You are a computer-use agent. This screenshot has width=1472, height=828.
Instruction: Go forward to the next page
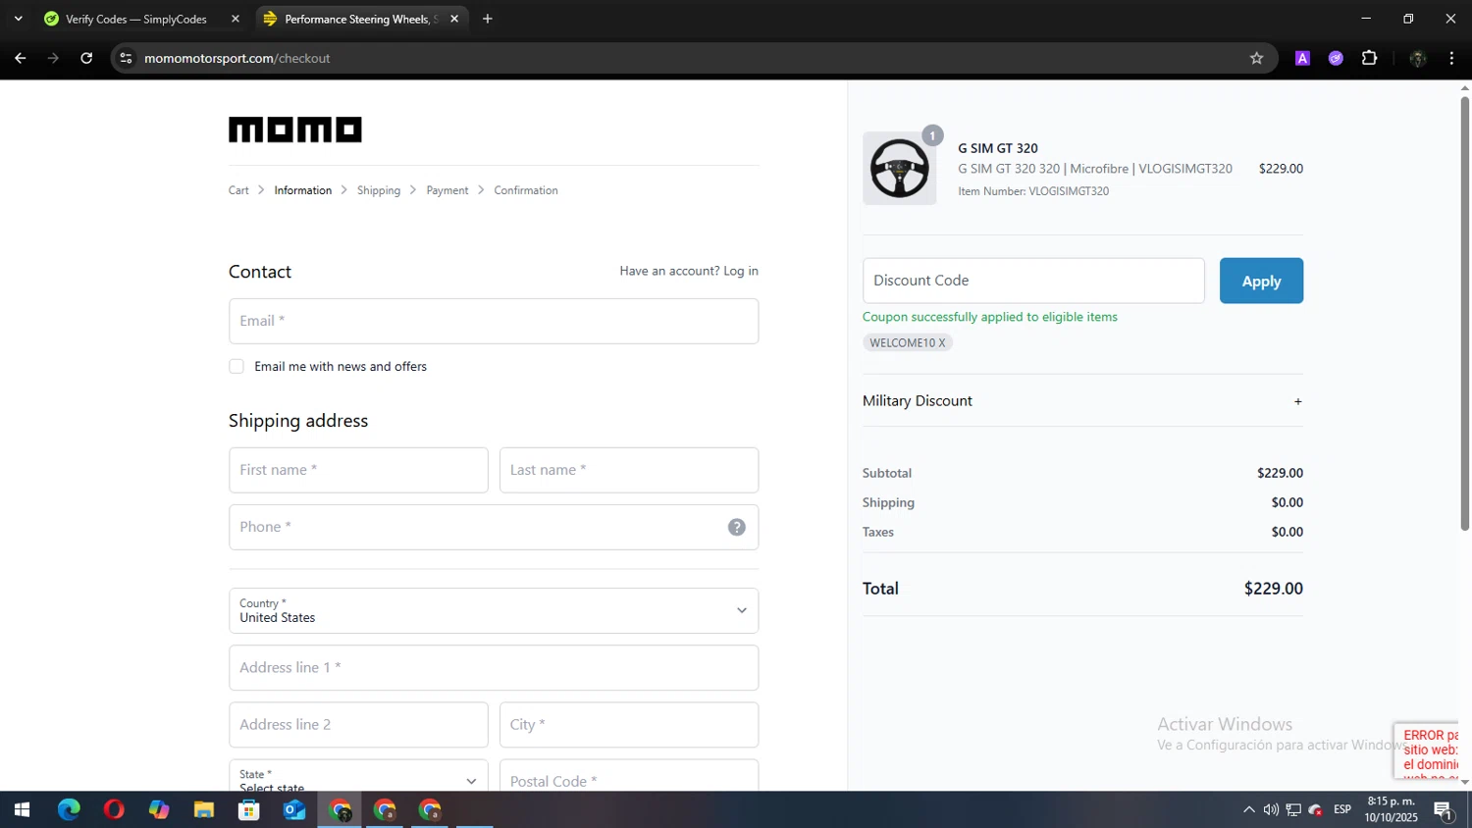coord(53,58)
